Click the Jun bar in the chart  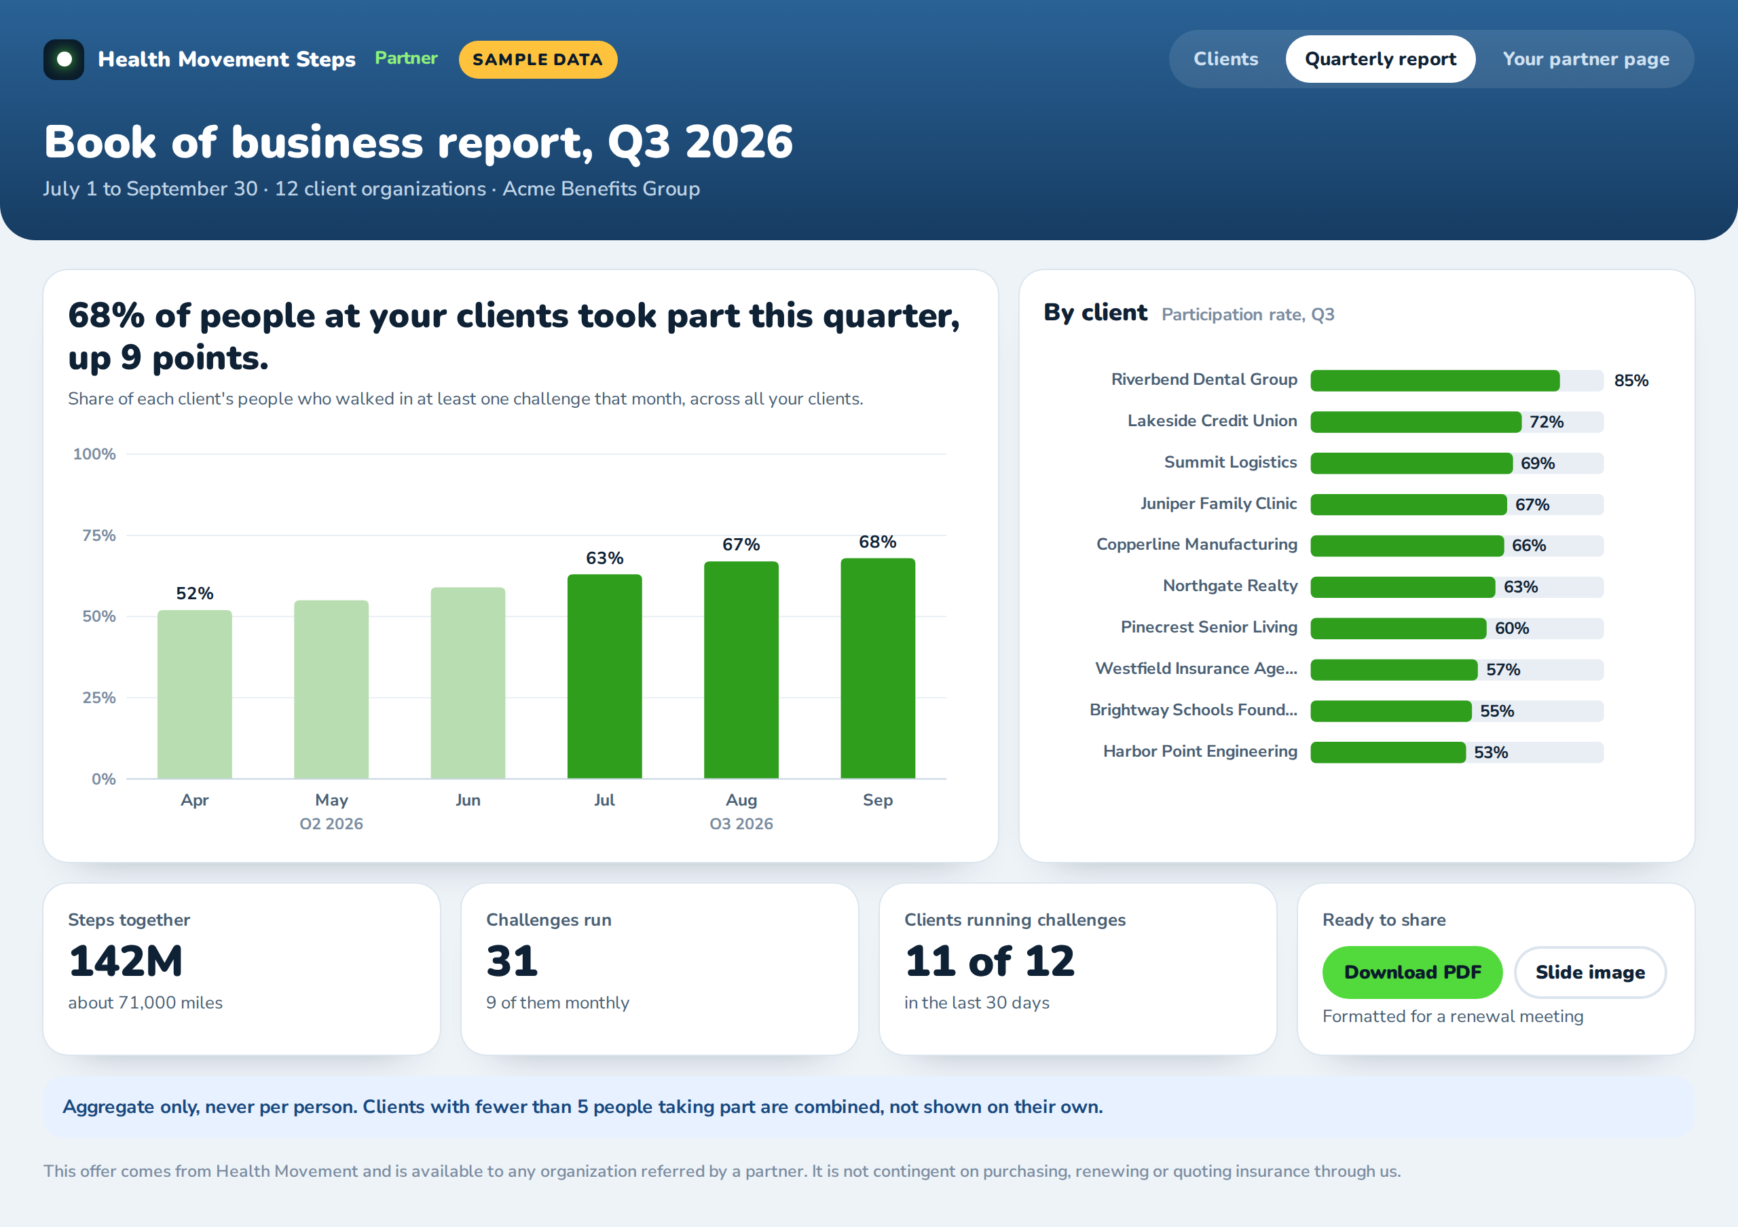pos(468,682)
